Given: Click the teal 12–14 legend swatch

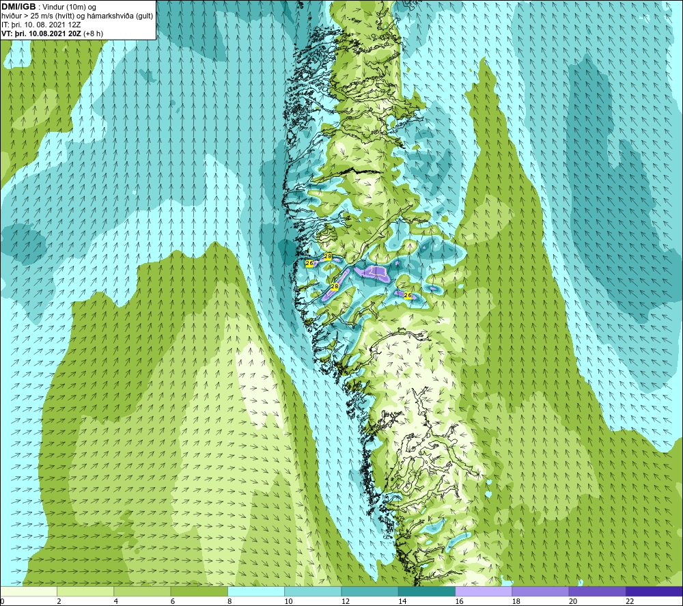Looking at the screenshot, I should pyautogui.click(x=370, y=591).
